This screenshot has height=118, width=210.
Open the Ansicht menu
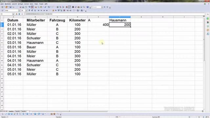pyautogui.click(x=14, y=4)
